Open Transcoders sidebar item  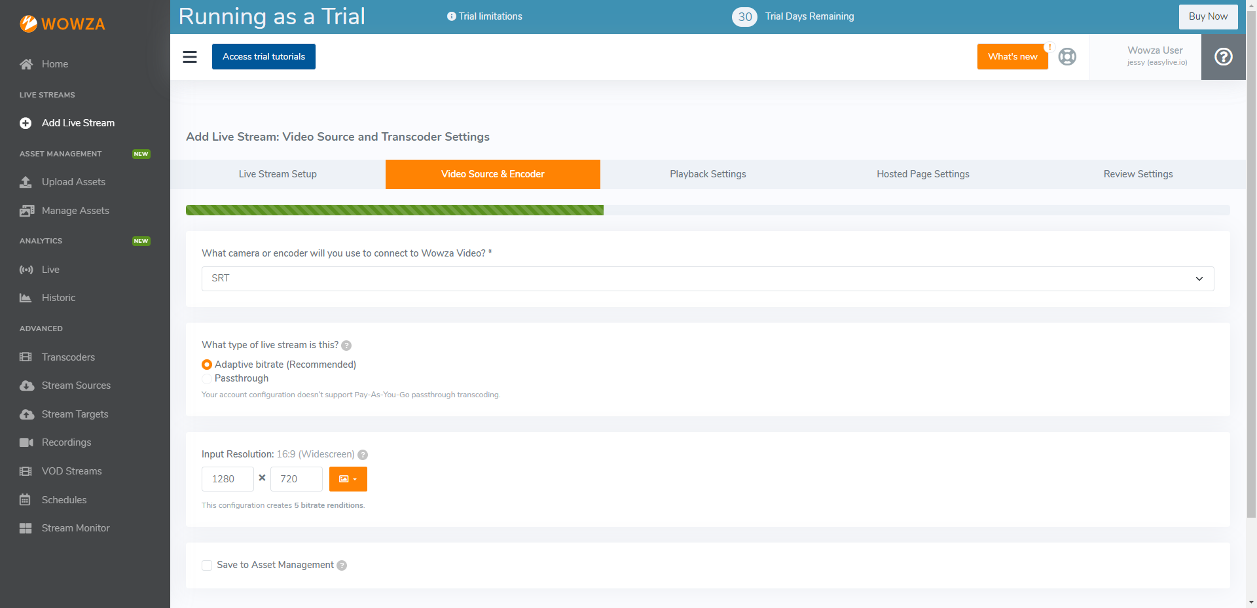click(x=68, y=357)
